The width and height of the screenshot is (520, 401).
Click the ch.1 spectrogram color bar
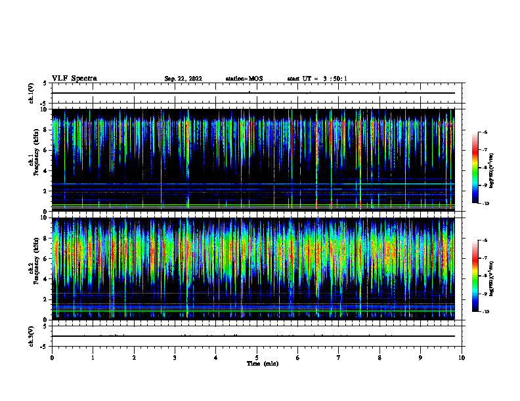475,168
